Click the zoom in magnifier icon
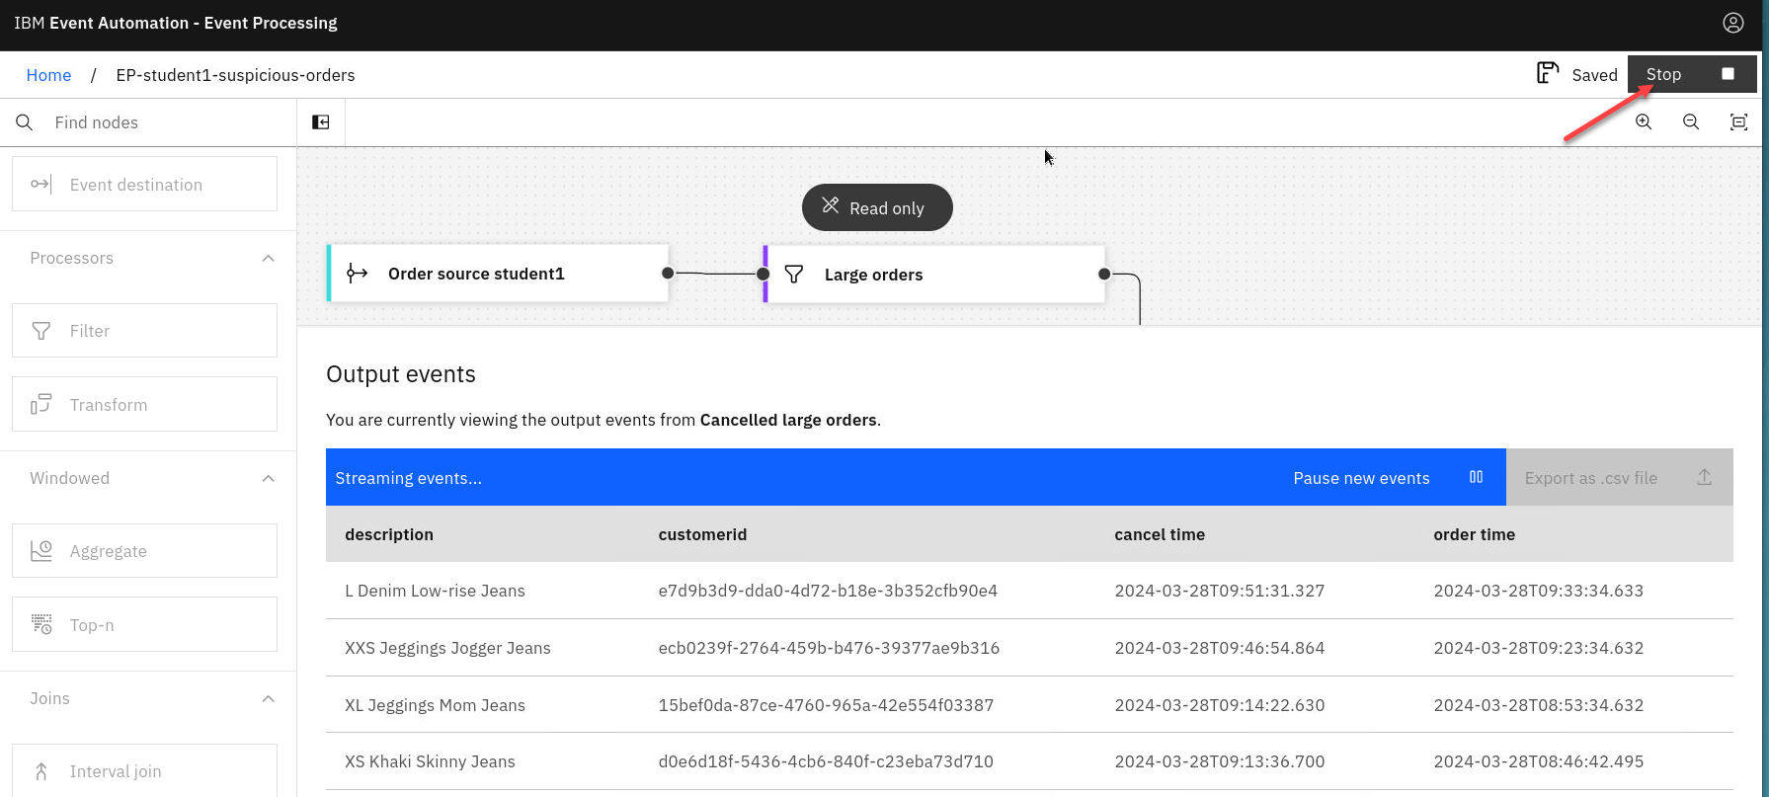The height and width of the screenshot is (797, 1769). point(1644,121)
